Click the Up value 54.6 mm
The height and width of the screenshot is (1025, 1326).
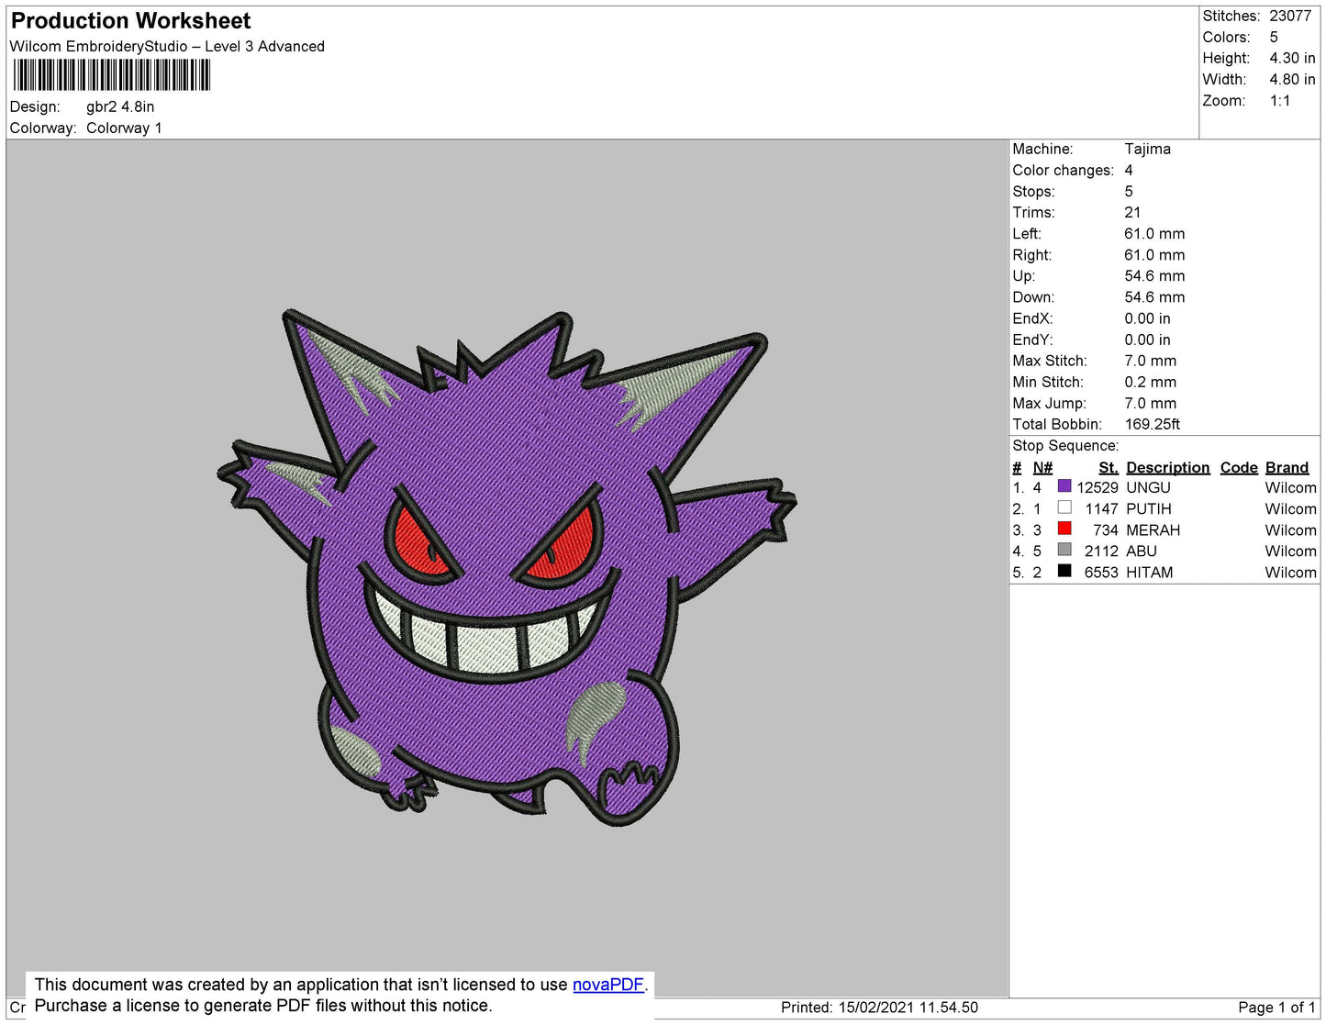[x=1154, y=275]
